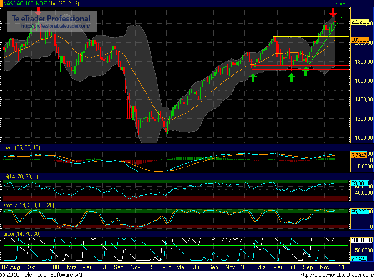This screenshot has width=374, height=279.
Task: Click the Aroon value 100,0000
Action: tap(362, 240)
